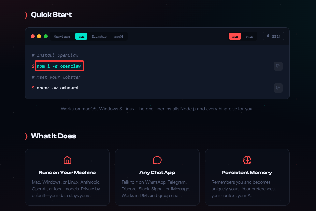Select the red npm package manager option
316x211 pixels.
click(x=235, y=37)
